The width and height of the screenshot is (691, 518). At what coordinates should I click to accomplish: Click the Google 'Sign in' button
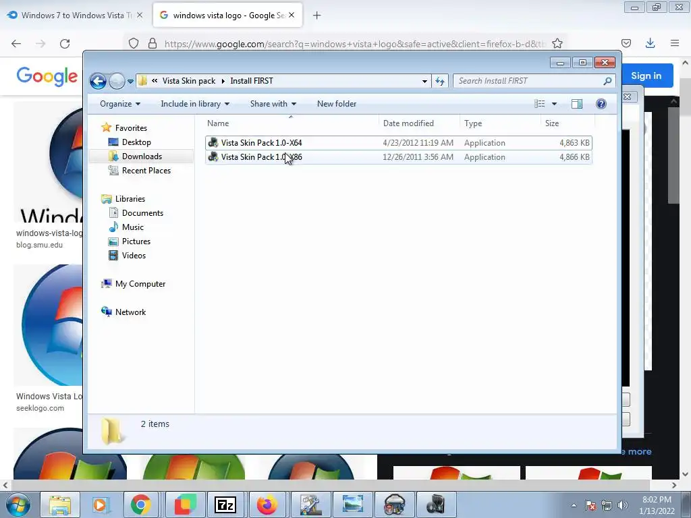coord(646,76)
